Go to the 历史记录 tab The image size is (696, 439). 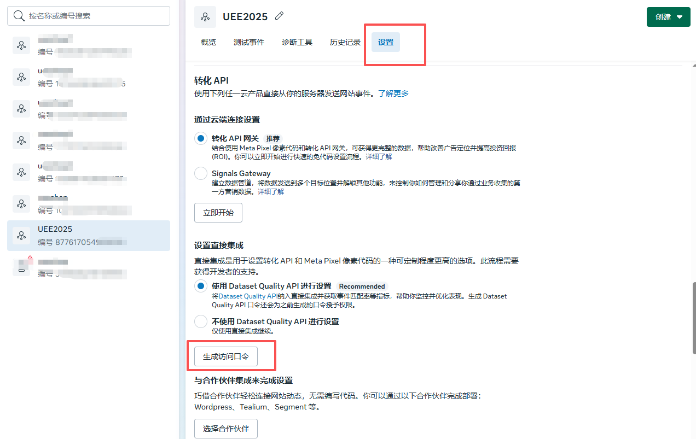[345, 42]
